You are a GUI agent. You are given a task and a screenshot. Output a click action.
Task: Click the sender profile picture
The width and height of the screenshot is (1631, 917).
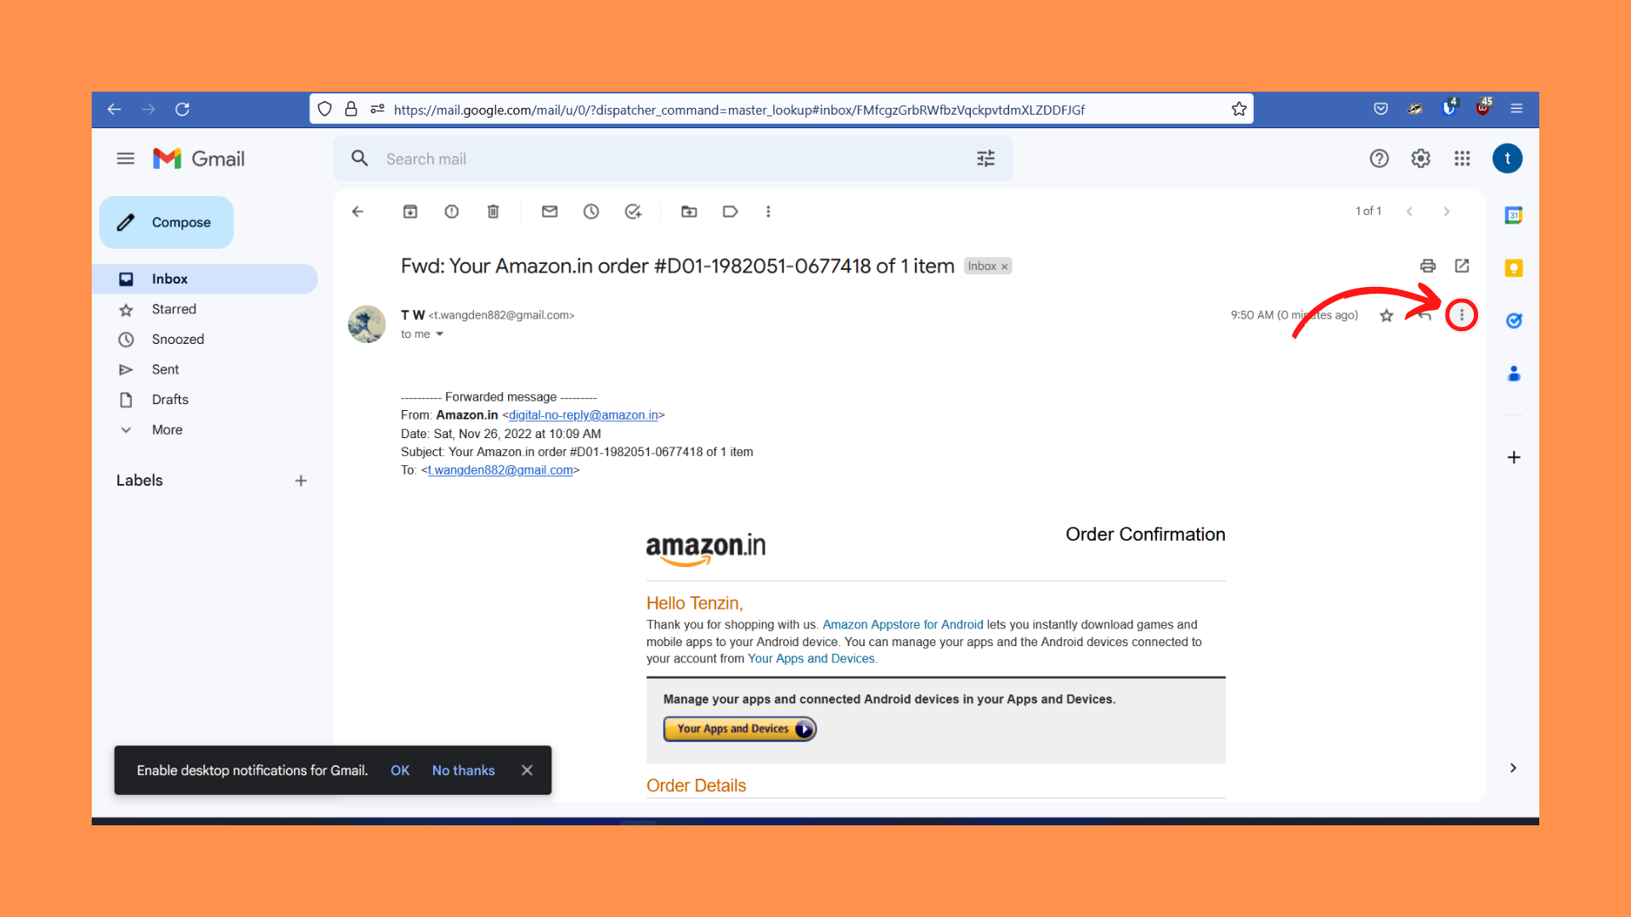click(367, 324)
